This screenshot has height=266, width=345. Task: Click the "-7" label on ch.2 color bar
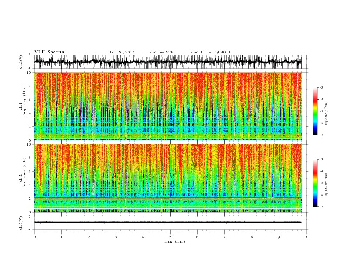pos(321,207)
